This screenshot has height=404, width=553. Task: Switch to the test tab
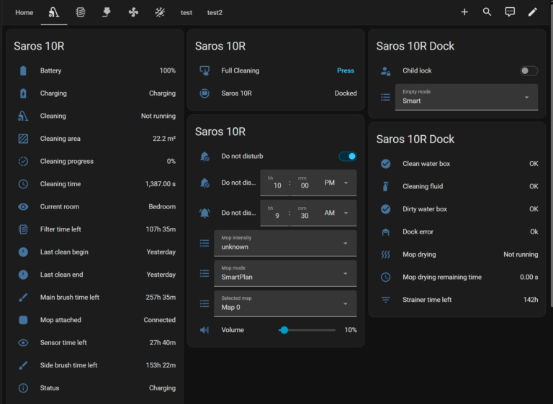tap(186, 13)
